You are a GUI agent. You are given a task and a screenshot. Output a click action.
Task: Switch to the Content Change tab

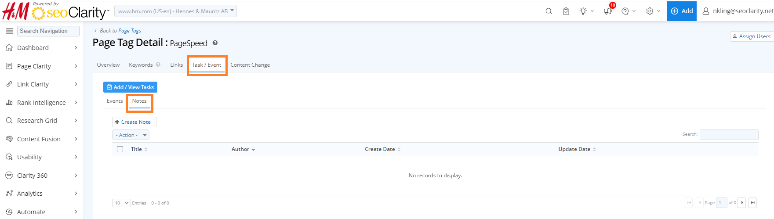point(250,65)
